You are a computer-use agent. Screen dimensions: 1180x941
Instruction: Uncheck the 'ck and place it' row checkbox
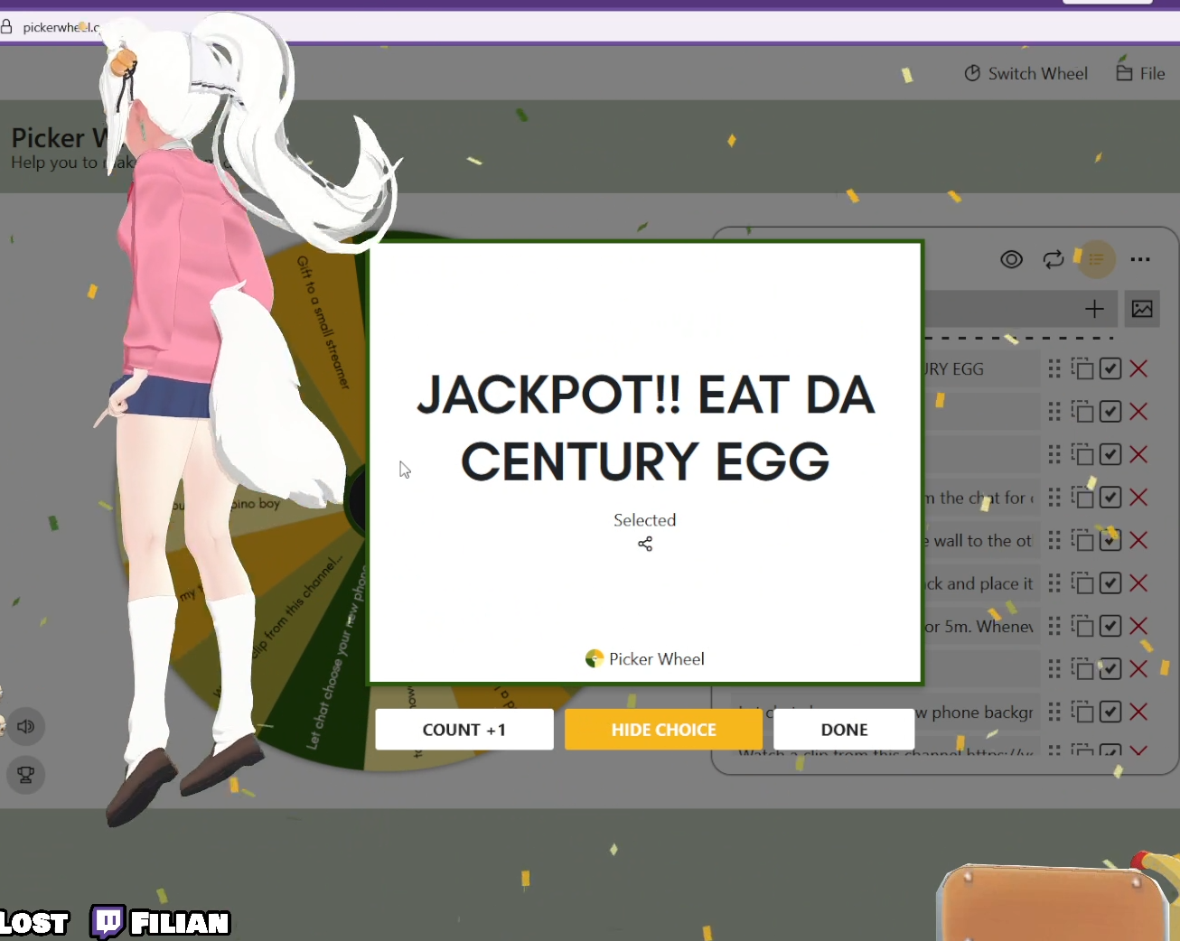[x=1110, y=583]
